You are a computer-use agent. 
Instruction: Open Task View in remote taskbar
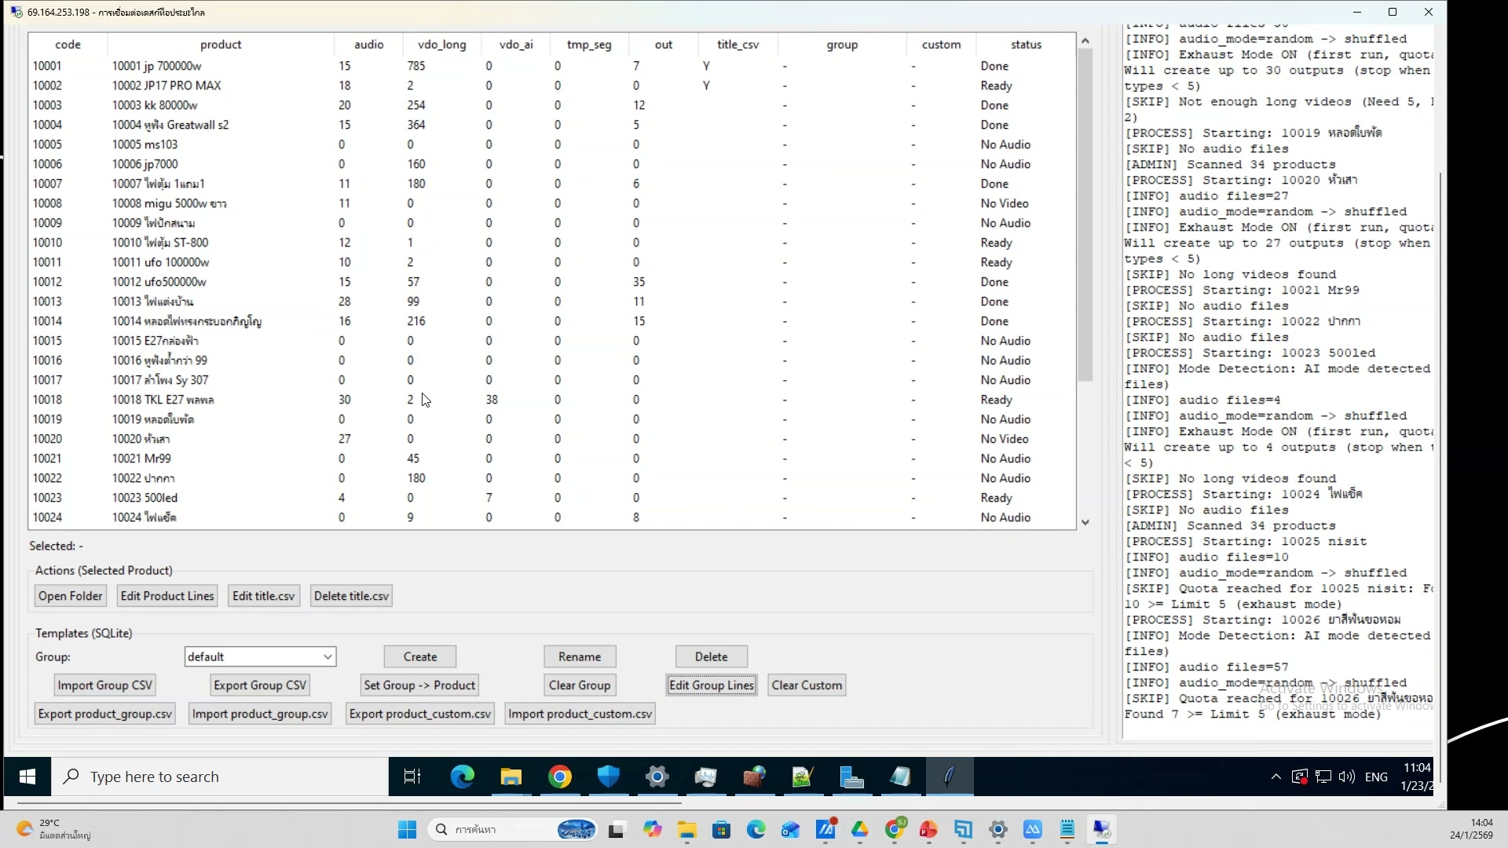(412, 777)
